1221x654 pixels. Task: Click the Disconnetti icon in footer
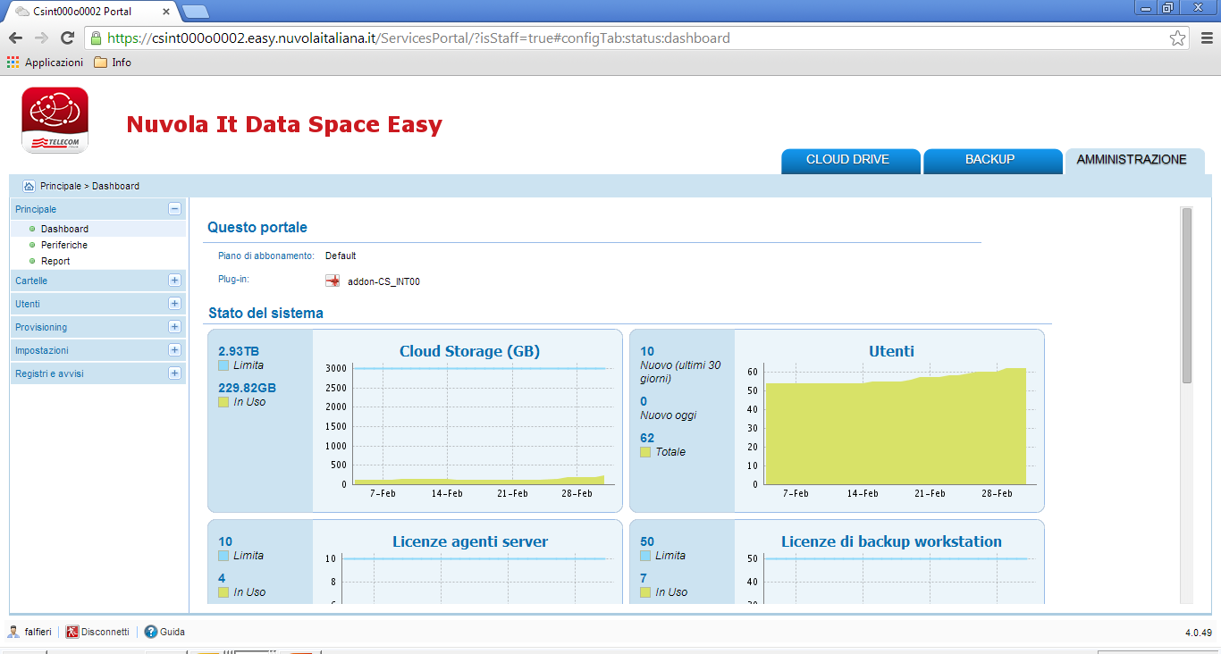[x=72, y=632]
